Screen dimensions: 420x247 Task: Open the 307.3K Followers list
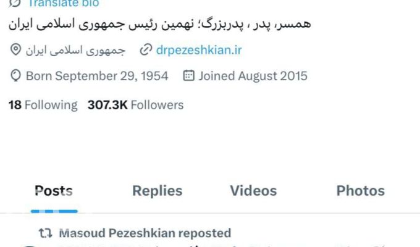[x=135, y=105]
